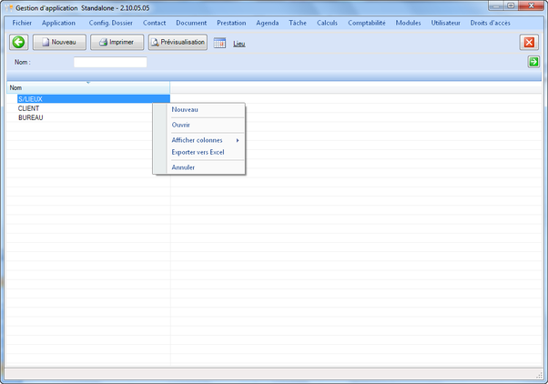Open the Config. Dossier menu
The height and width of the screenshot is (384, 548).
(110, 22)
